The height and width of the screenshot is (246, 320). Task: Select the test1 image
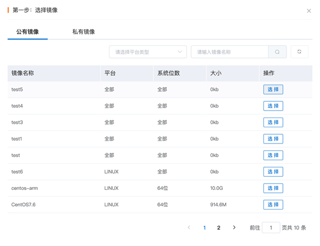273,139
